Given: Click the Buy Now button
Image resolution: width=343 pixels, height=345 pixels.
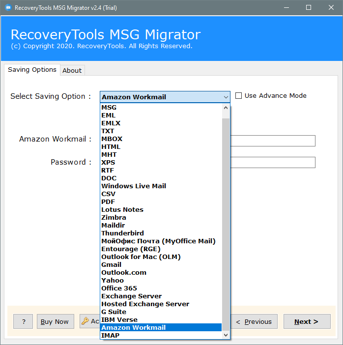Looking at the screenshot, I should coord(56,321).
